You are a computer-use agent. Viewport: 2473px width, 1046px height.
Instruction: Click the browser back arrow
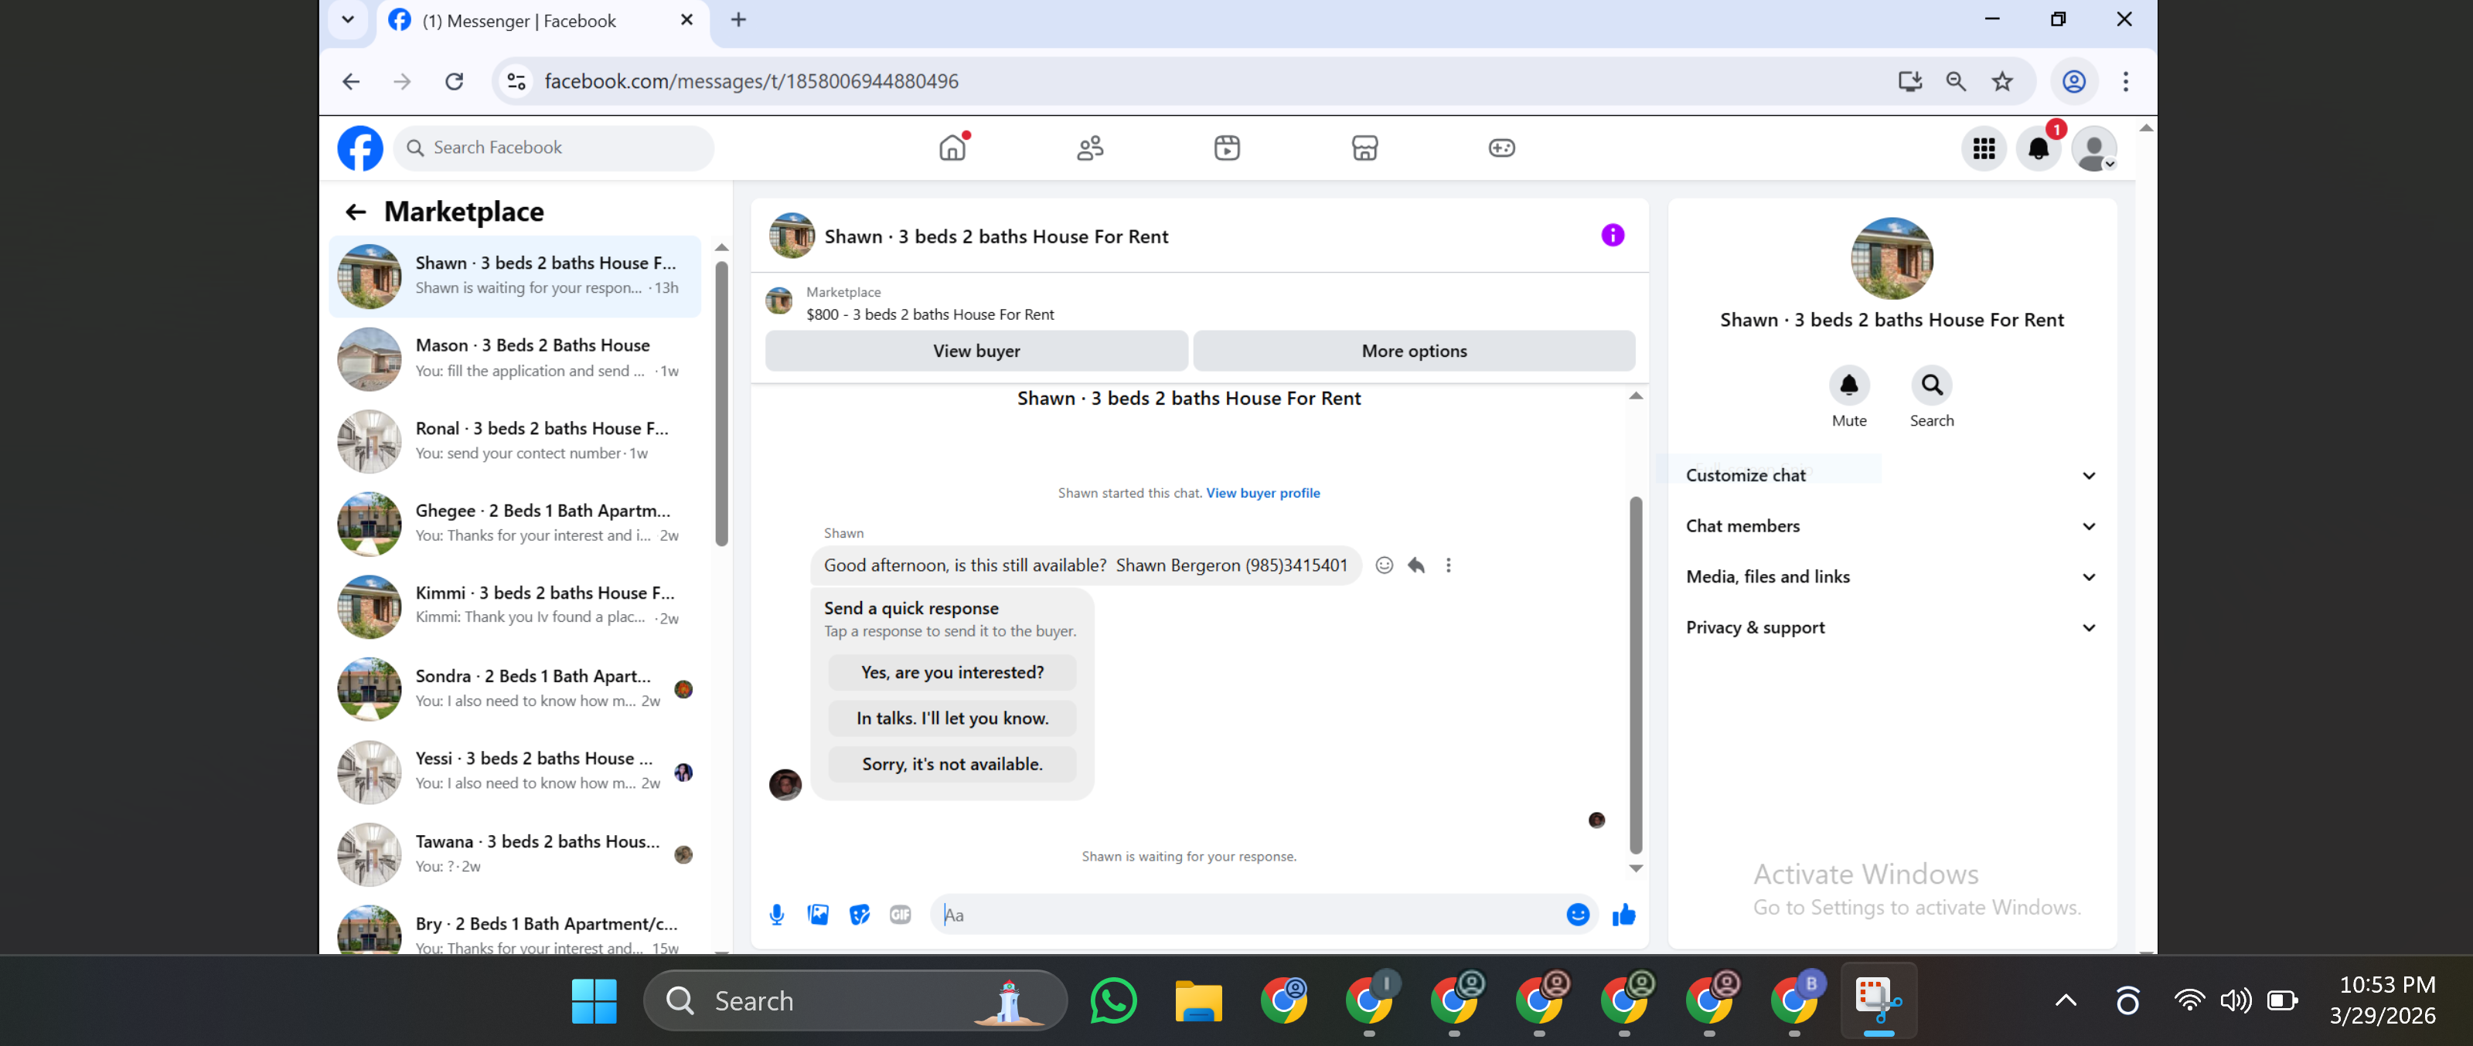point(350,82)
